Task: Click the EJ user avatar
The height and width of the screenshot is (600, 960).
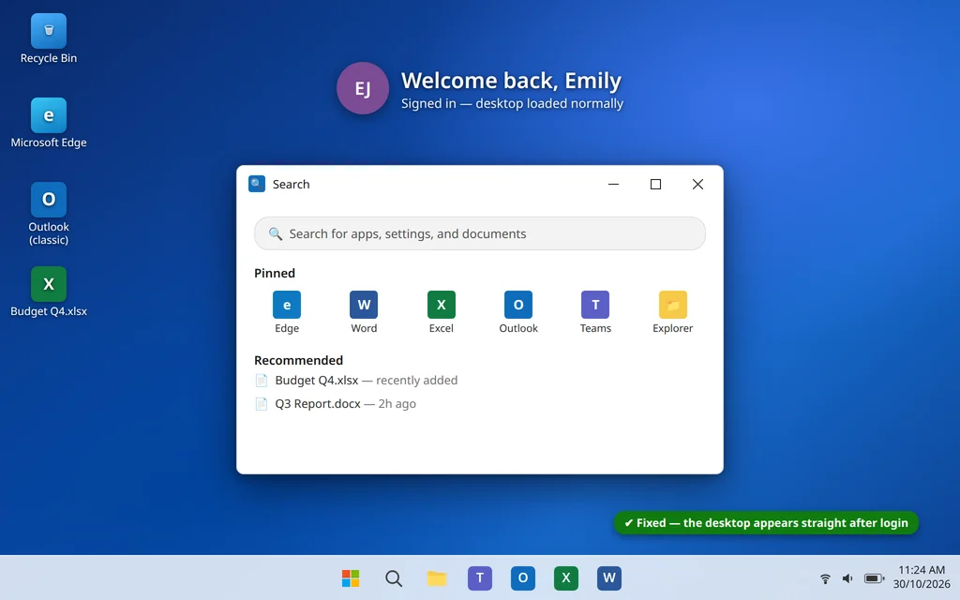Action: point(363,88)
